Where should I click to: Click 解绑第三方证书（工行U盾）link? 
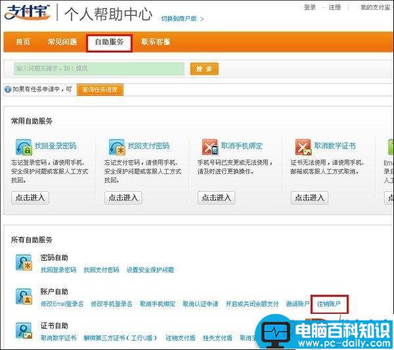(120, 338)
